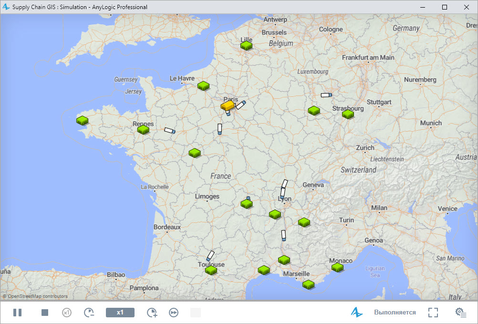Select the truck east of Paris warehouse
The width and height of the screenshot is (478, 324).
pos(241,105)
